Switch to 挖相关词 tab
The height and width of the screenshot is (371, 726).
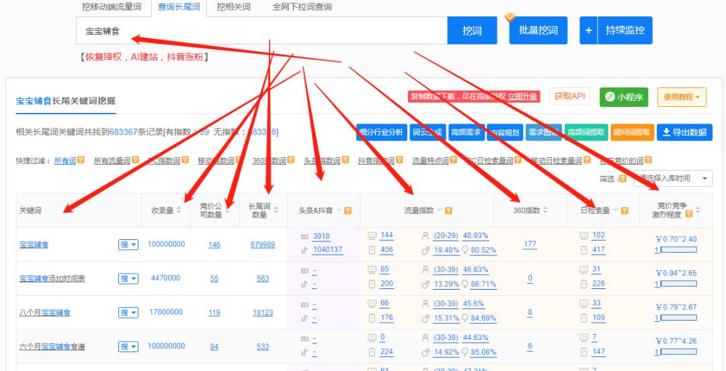tap(233, 7)
